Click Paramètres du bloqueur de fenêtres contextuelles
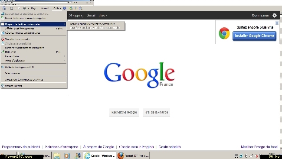This screenshot has height=159, width=282. 95,28
